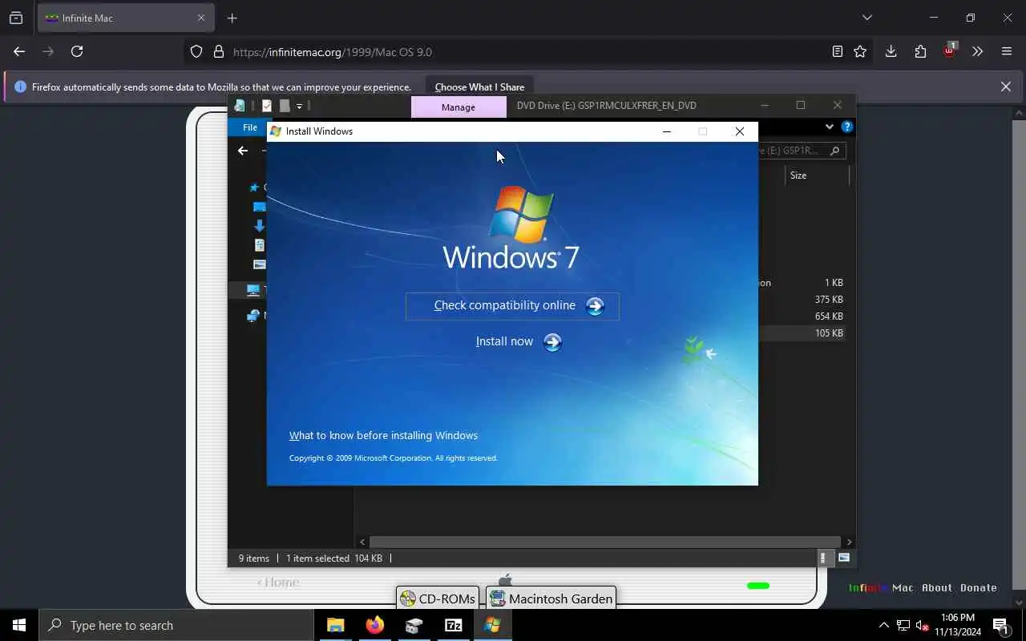Select Network icon in navigation pane
The height and width of the screenshot is (641, 1026).
coord(253,316)
